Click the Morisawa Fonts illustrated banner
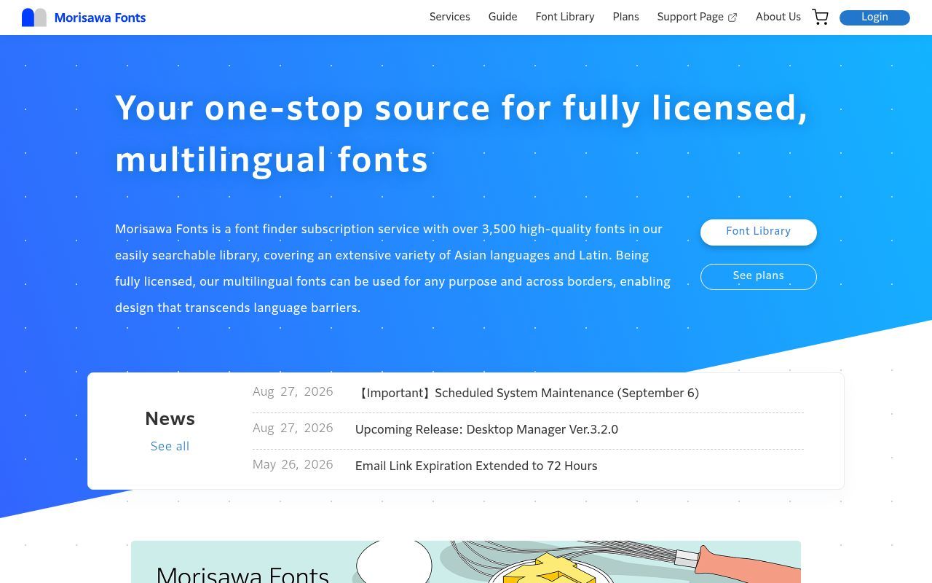The height and width of the screenshot is (583, 932). coord(466,562)
